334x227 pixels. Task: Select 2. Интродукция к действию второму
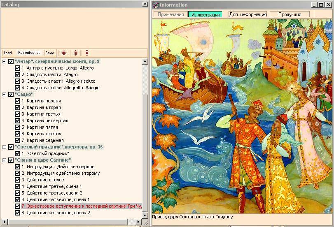click(61, 173)
